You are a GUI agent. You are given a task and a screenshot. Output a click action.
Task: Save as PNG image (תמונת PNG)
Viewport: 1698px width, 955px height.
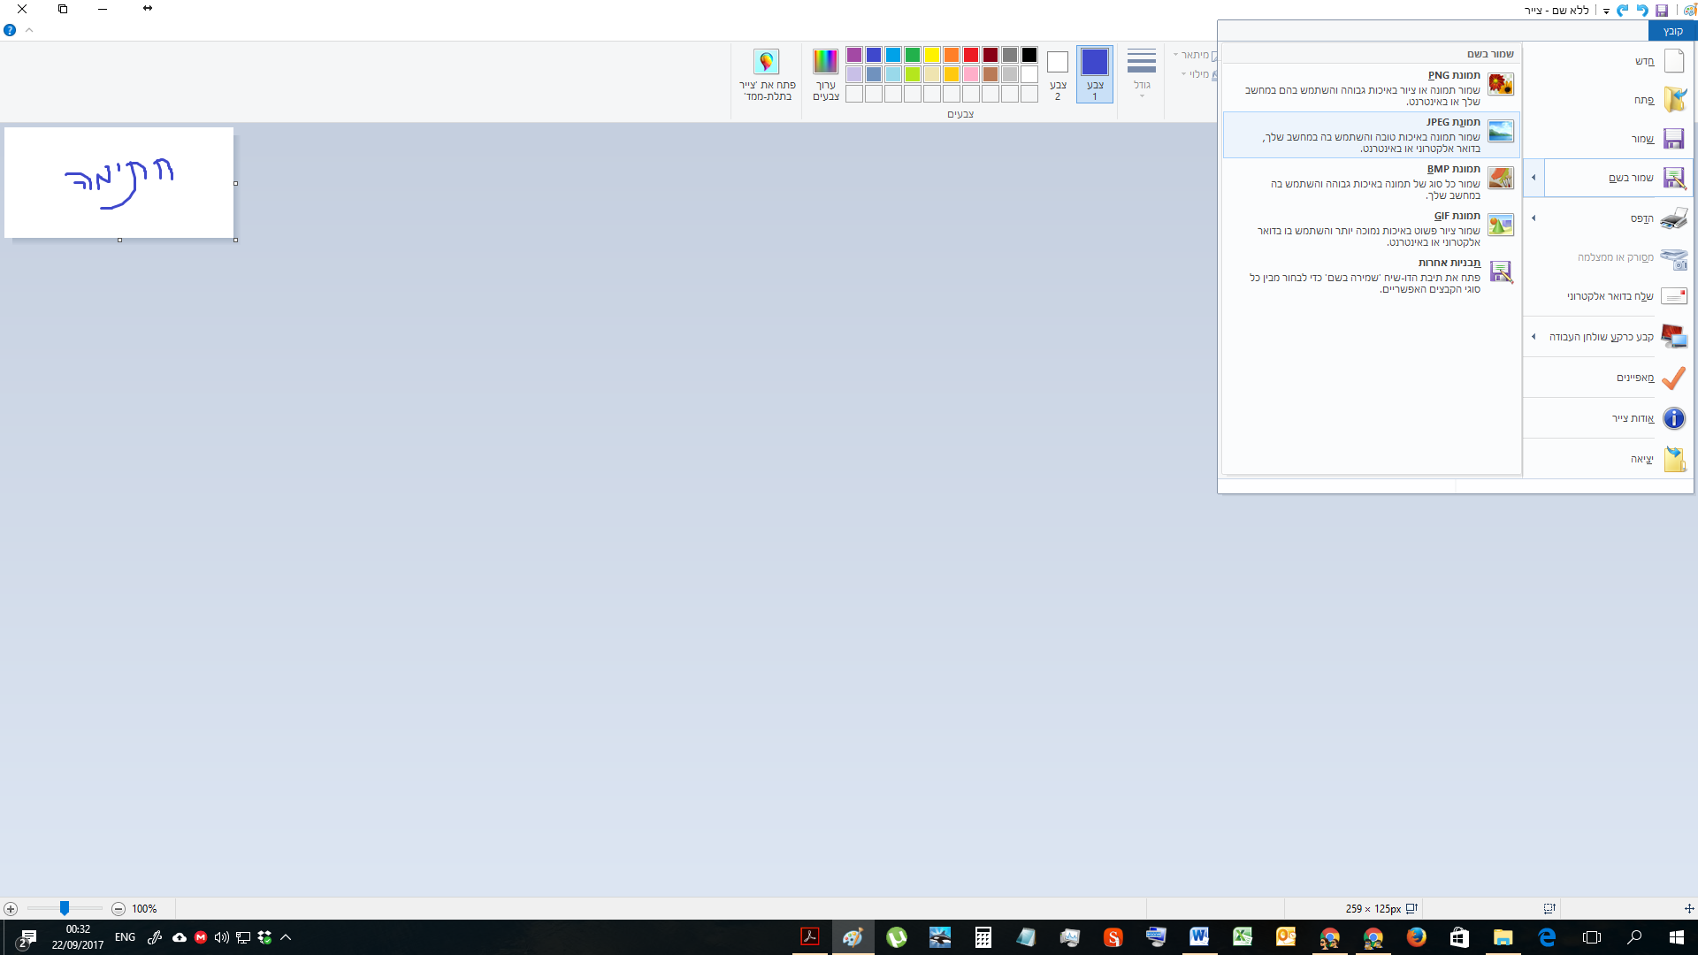pos(1371,88)
